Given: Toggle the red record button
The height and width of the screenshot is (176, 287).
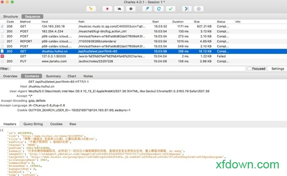Looking at the screenshot, I should point(107,9).
